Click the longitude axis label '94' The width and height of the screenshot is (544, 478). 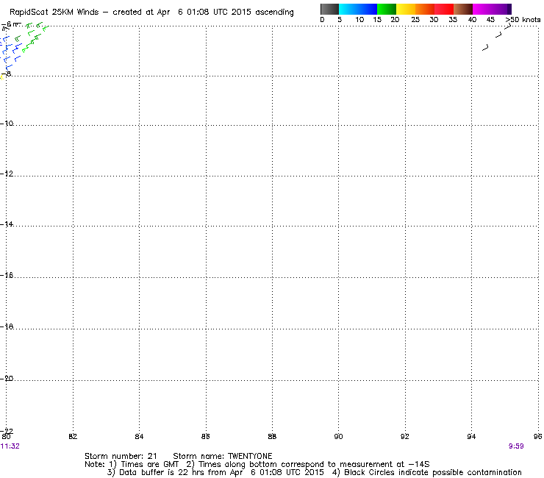pyautogui.click(x=471, y=436)
